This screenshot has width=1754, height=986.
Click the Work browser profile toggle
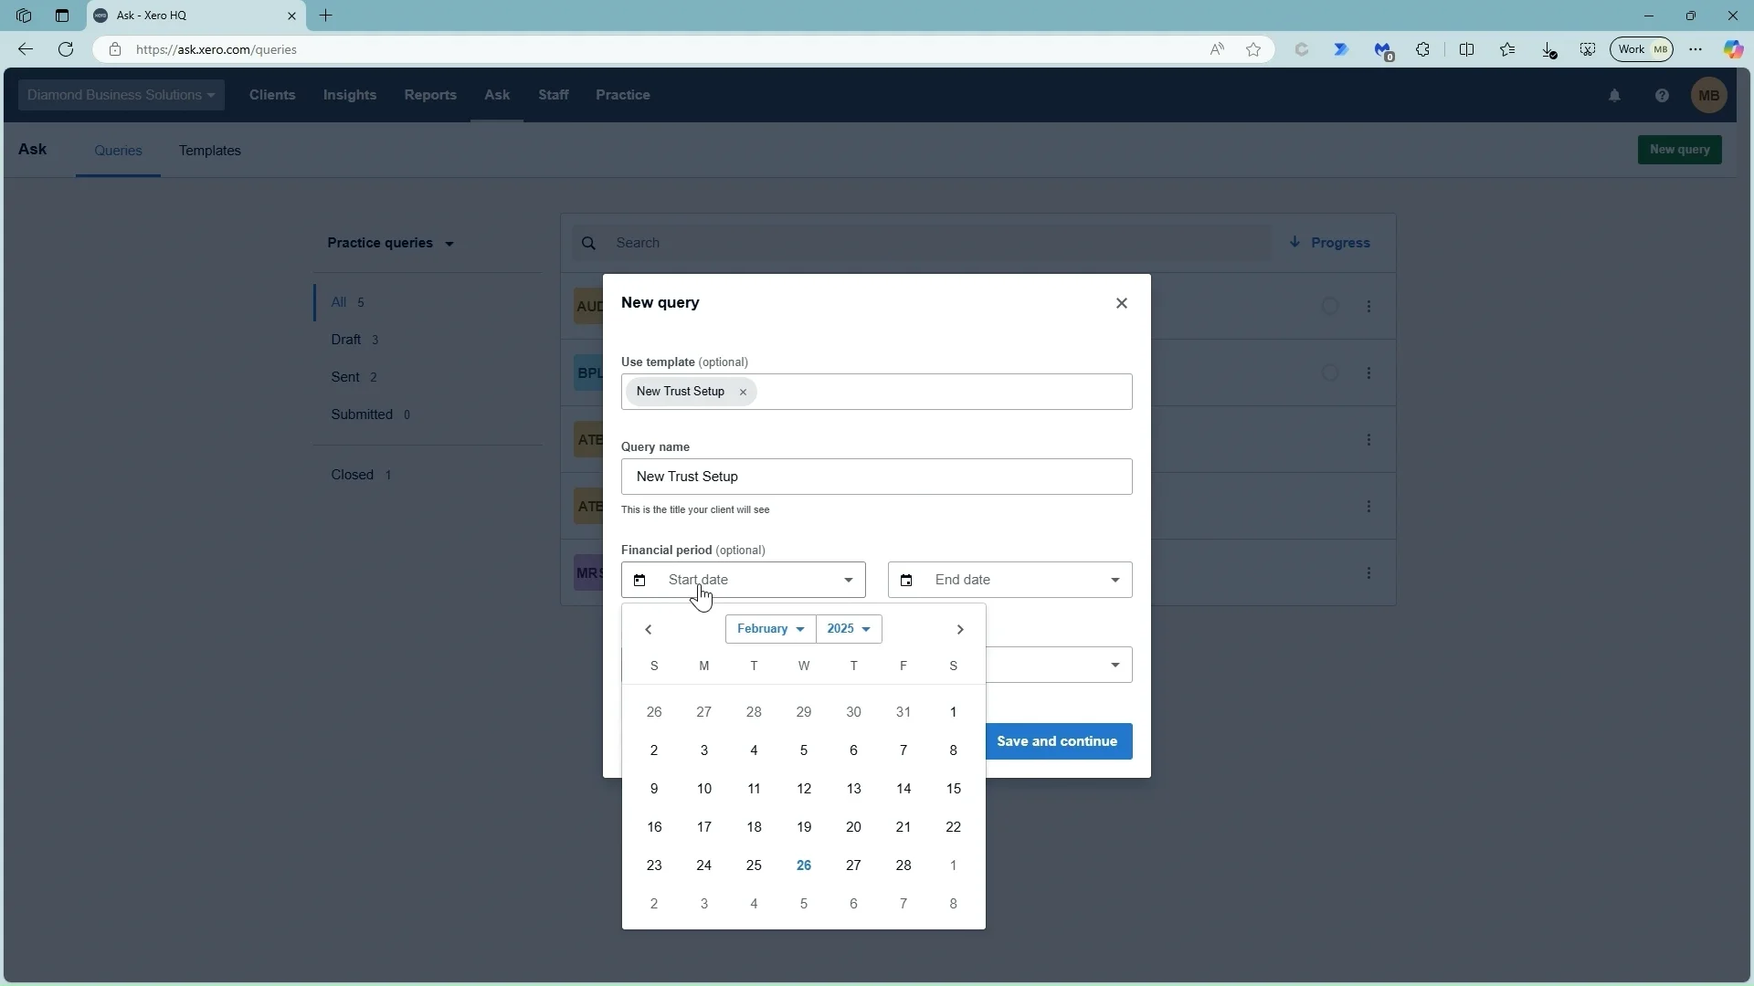1643,49
